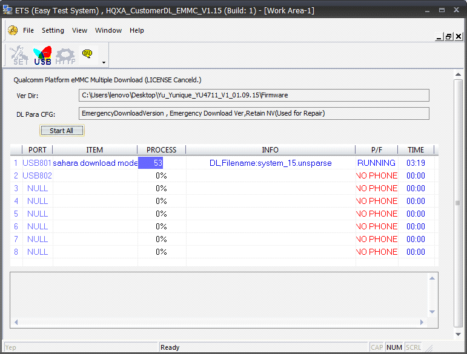Click the Ready status bar text
Screen dimensions: 467x354
pyautogui.click(x=170, y=347)
